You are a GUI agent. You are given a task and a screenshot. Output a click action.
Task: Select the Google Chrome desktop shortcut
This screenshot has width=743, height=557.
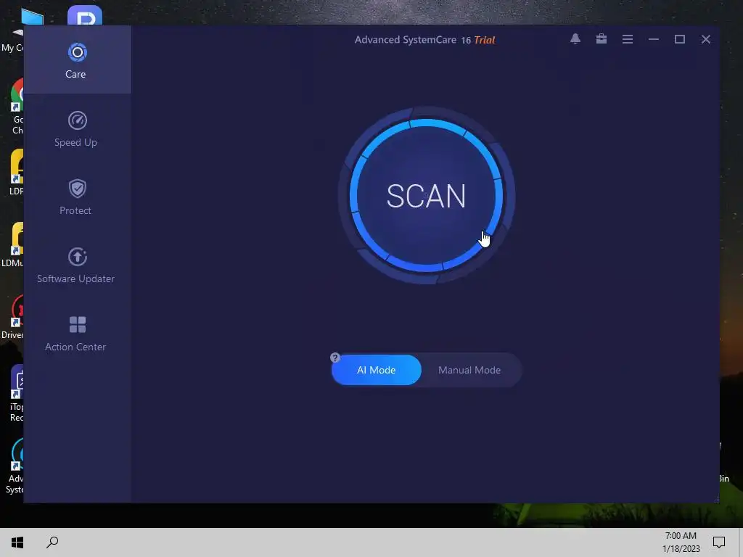tap(17, 107)
